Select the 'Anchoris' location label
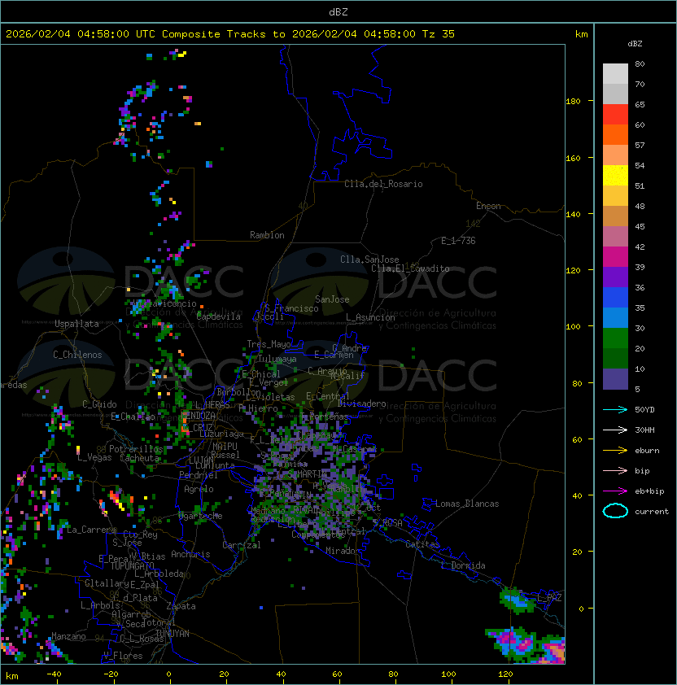The width and height of the screenshot is (677, 685). [190, 554]
